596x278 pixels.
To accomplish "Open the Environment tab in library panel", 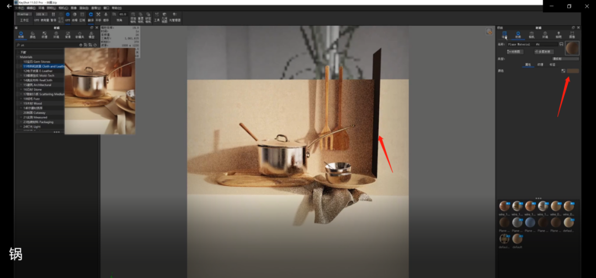I will tap(56, 35).
